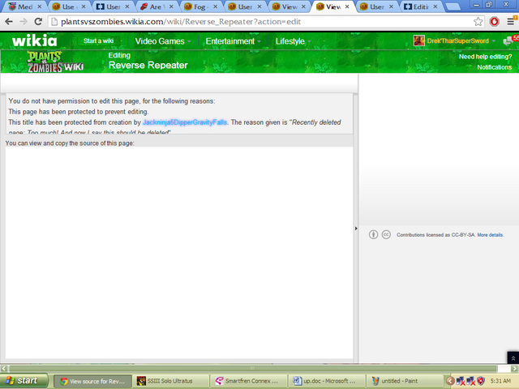This screenshot has width=519, height=389.
Task: Open the red Opera-style extension icon
Action: click(x=494, y=22)
